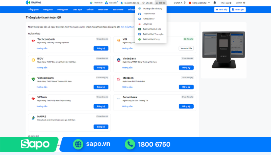Click the Vietcombank logo icon

tap(33, 79)
